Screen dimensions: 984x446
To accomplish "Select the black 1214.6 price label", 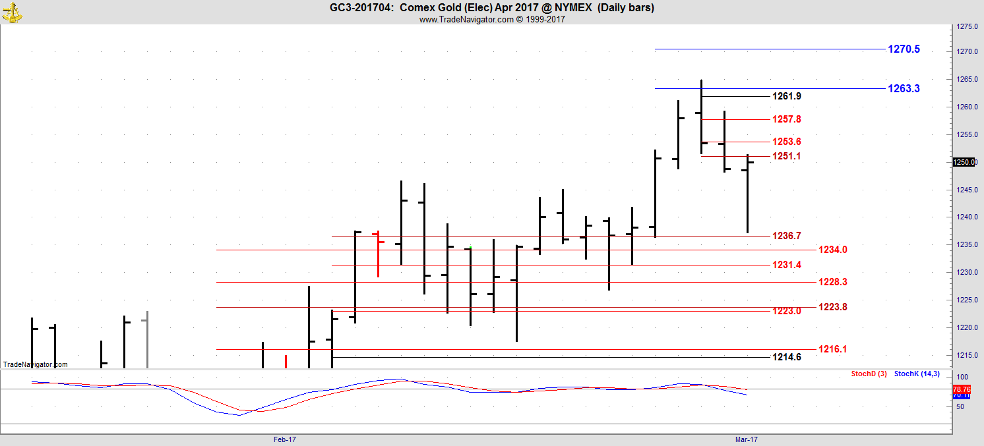I will (787, 358).
